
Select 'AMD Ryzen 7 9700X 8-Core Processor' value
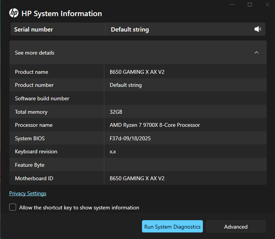pos(155,125)
